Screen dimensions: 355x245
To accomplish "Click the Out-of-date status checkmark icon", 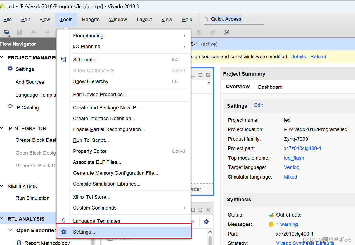I will coord(271,215).
